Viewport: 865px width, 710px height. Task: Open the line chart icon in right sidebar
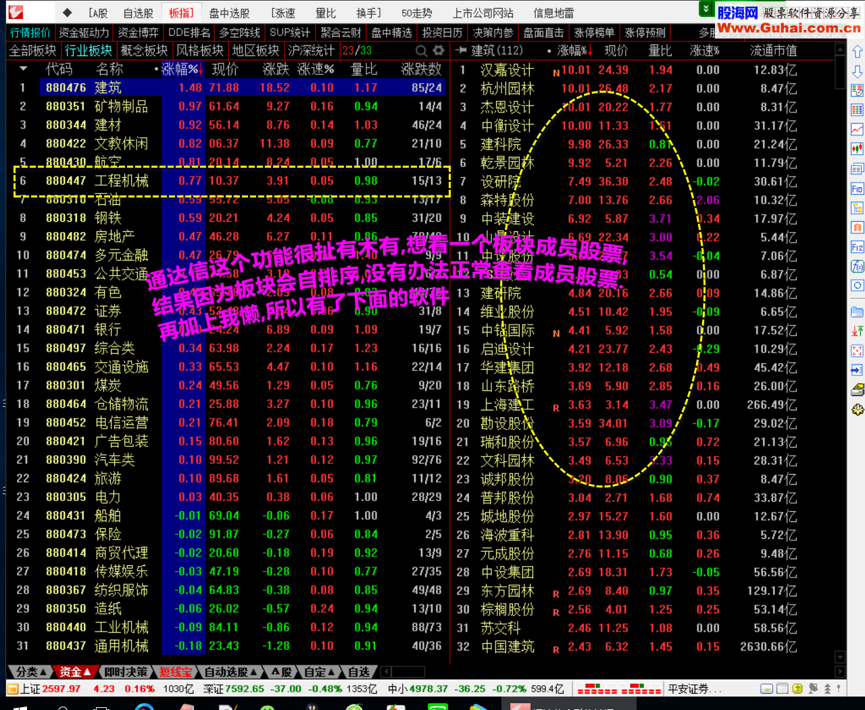pyautogui.click(x=857, y=130)
